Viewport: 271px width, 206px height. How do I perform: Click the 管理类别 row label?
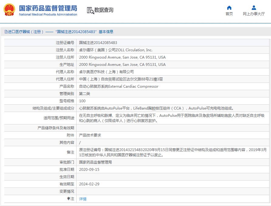coord(67,94)
